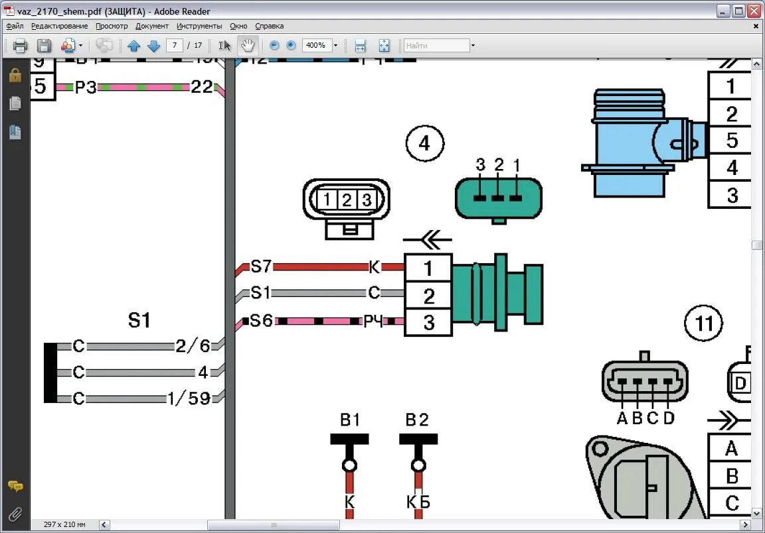Click the vertical scrollbar down arrow

(x=757, y=514)
